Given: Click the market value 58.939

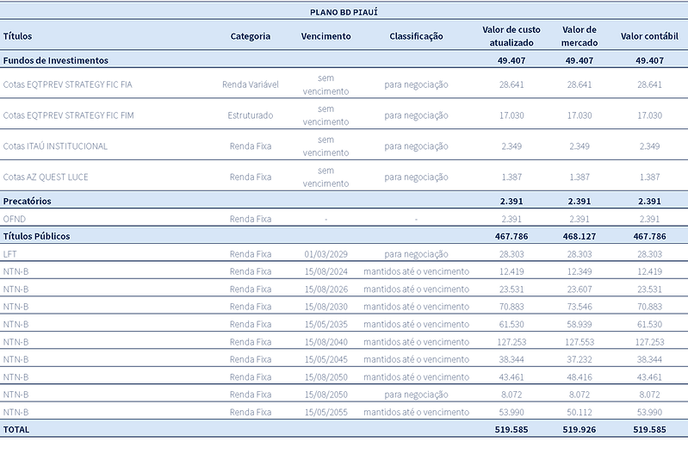Looking at the screenshot, I should click(580, 324).
